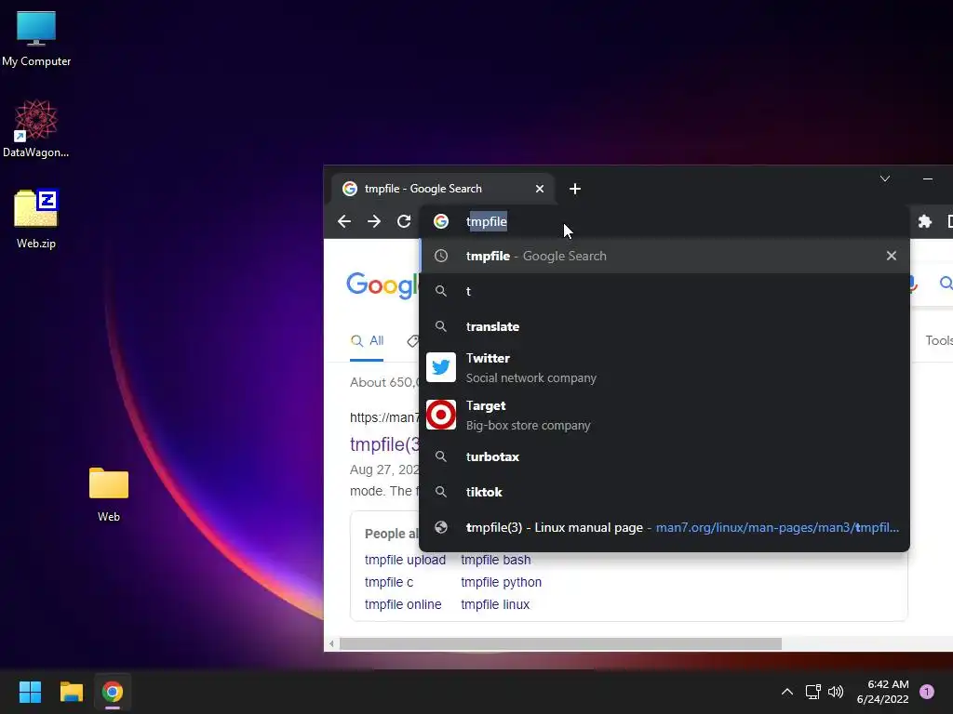953x714 pixels.
Task: Click magnifier icon beside tiktok
Action: (x=441, y=492)
